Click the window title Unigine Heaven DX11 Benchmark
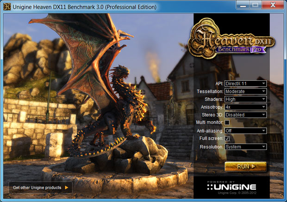This screenshot has height=202, width=287. click(x=85, y=7)
